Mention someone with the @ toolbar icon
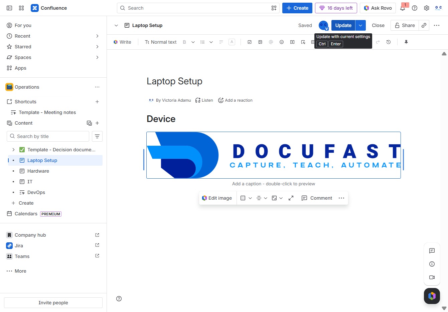The width and height of the screenshot is (448, 312). [271, 42]
